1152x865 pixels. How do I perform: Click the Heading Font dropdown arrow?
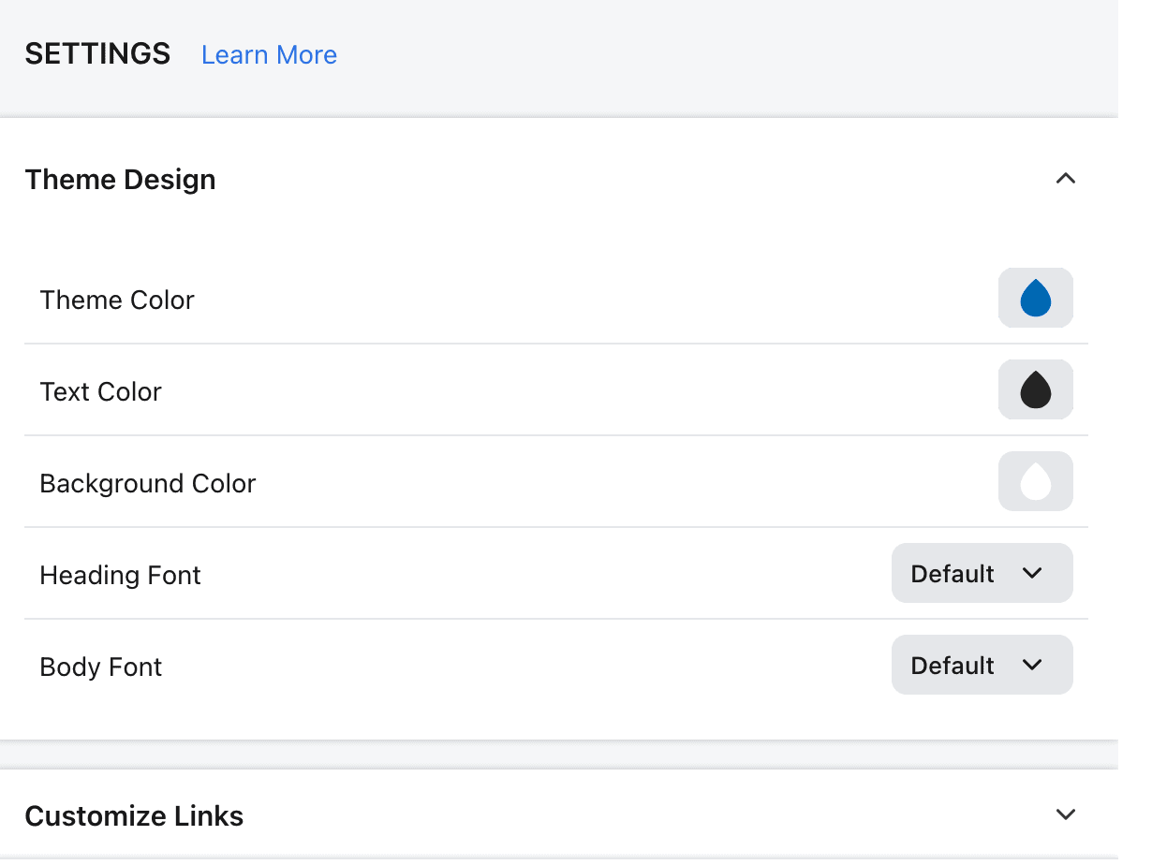tap(1032, 573)
